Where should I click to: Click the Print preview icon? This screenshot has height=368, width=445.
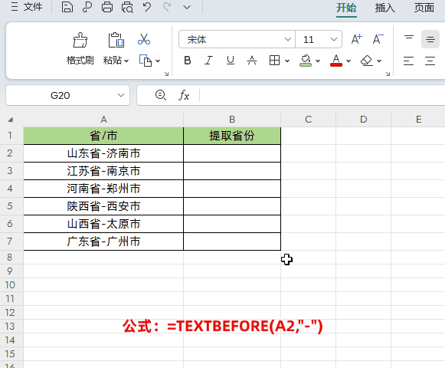click(x=127, y=7)
